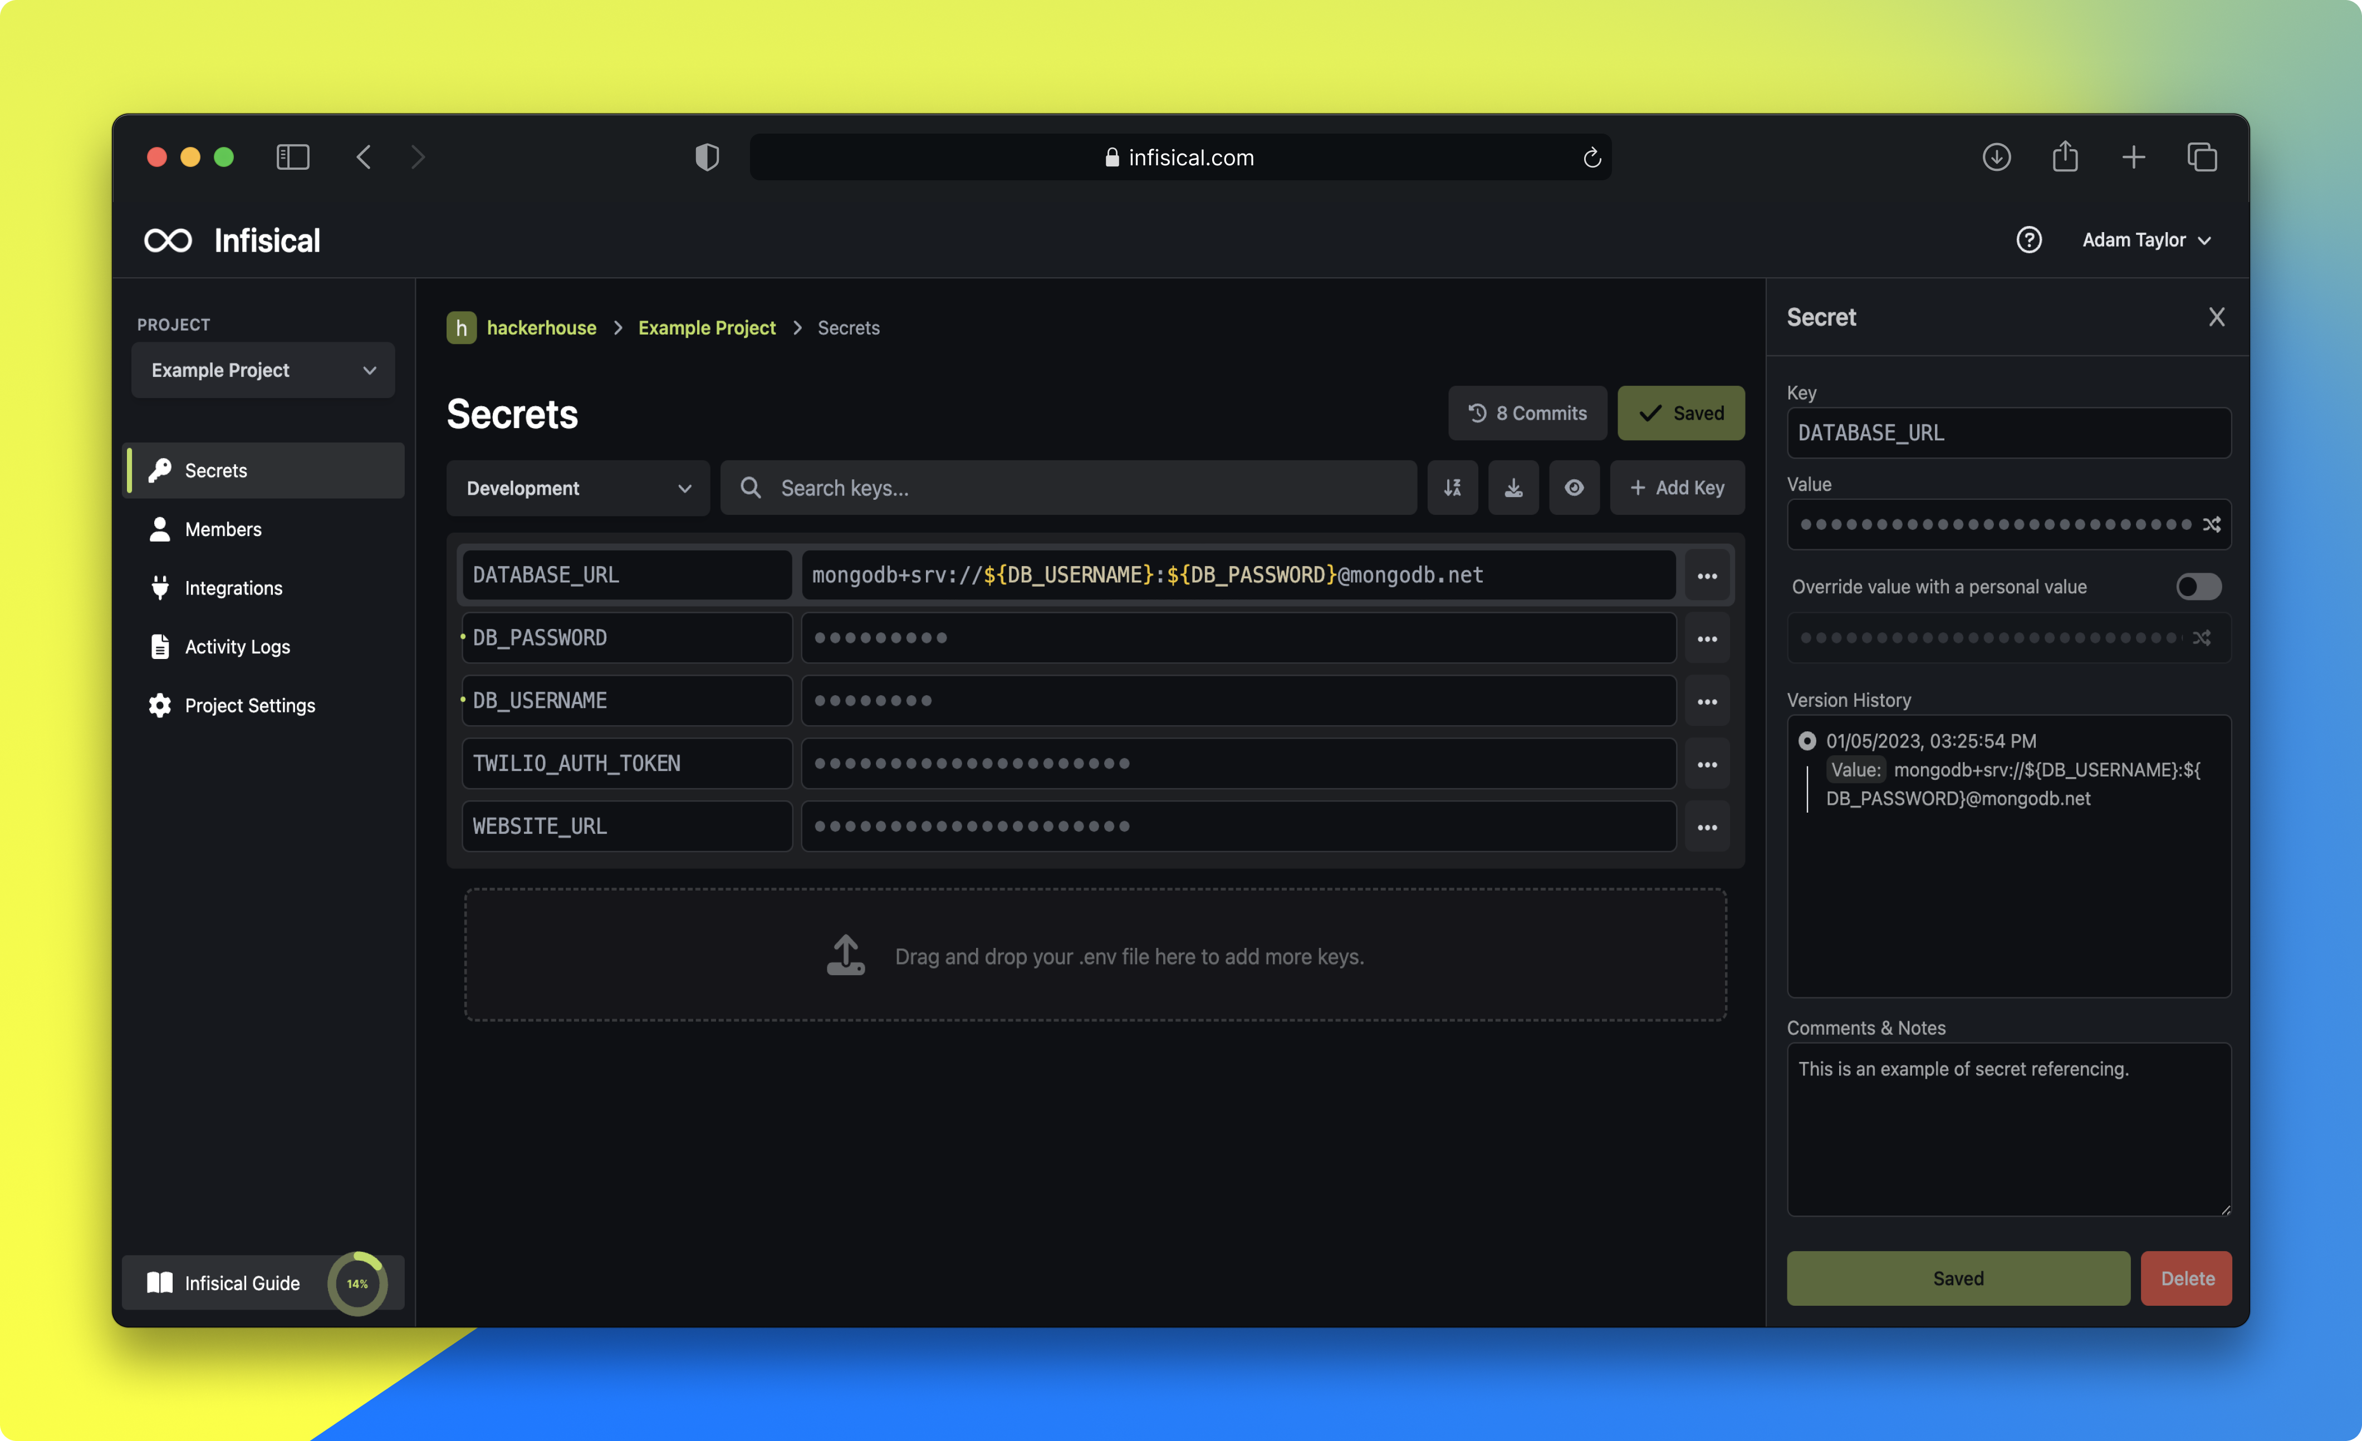This screenshot has width=2362, height=1441.
Task: Open the browser downloads icon
Action: click(1997, 157)
